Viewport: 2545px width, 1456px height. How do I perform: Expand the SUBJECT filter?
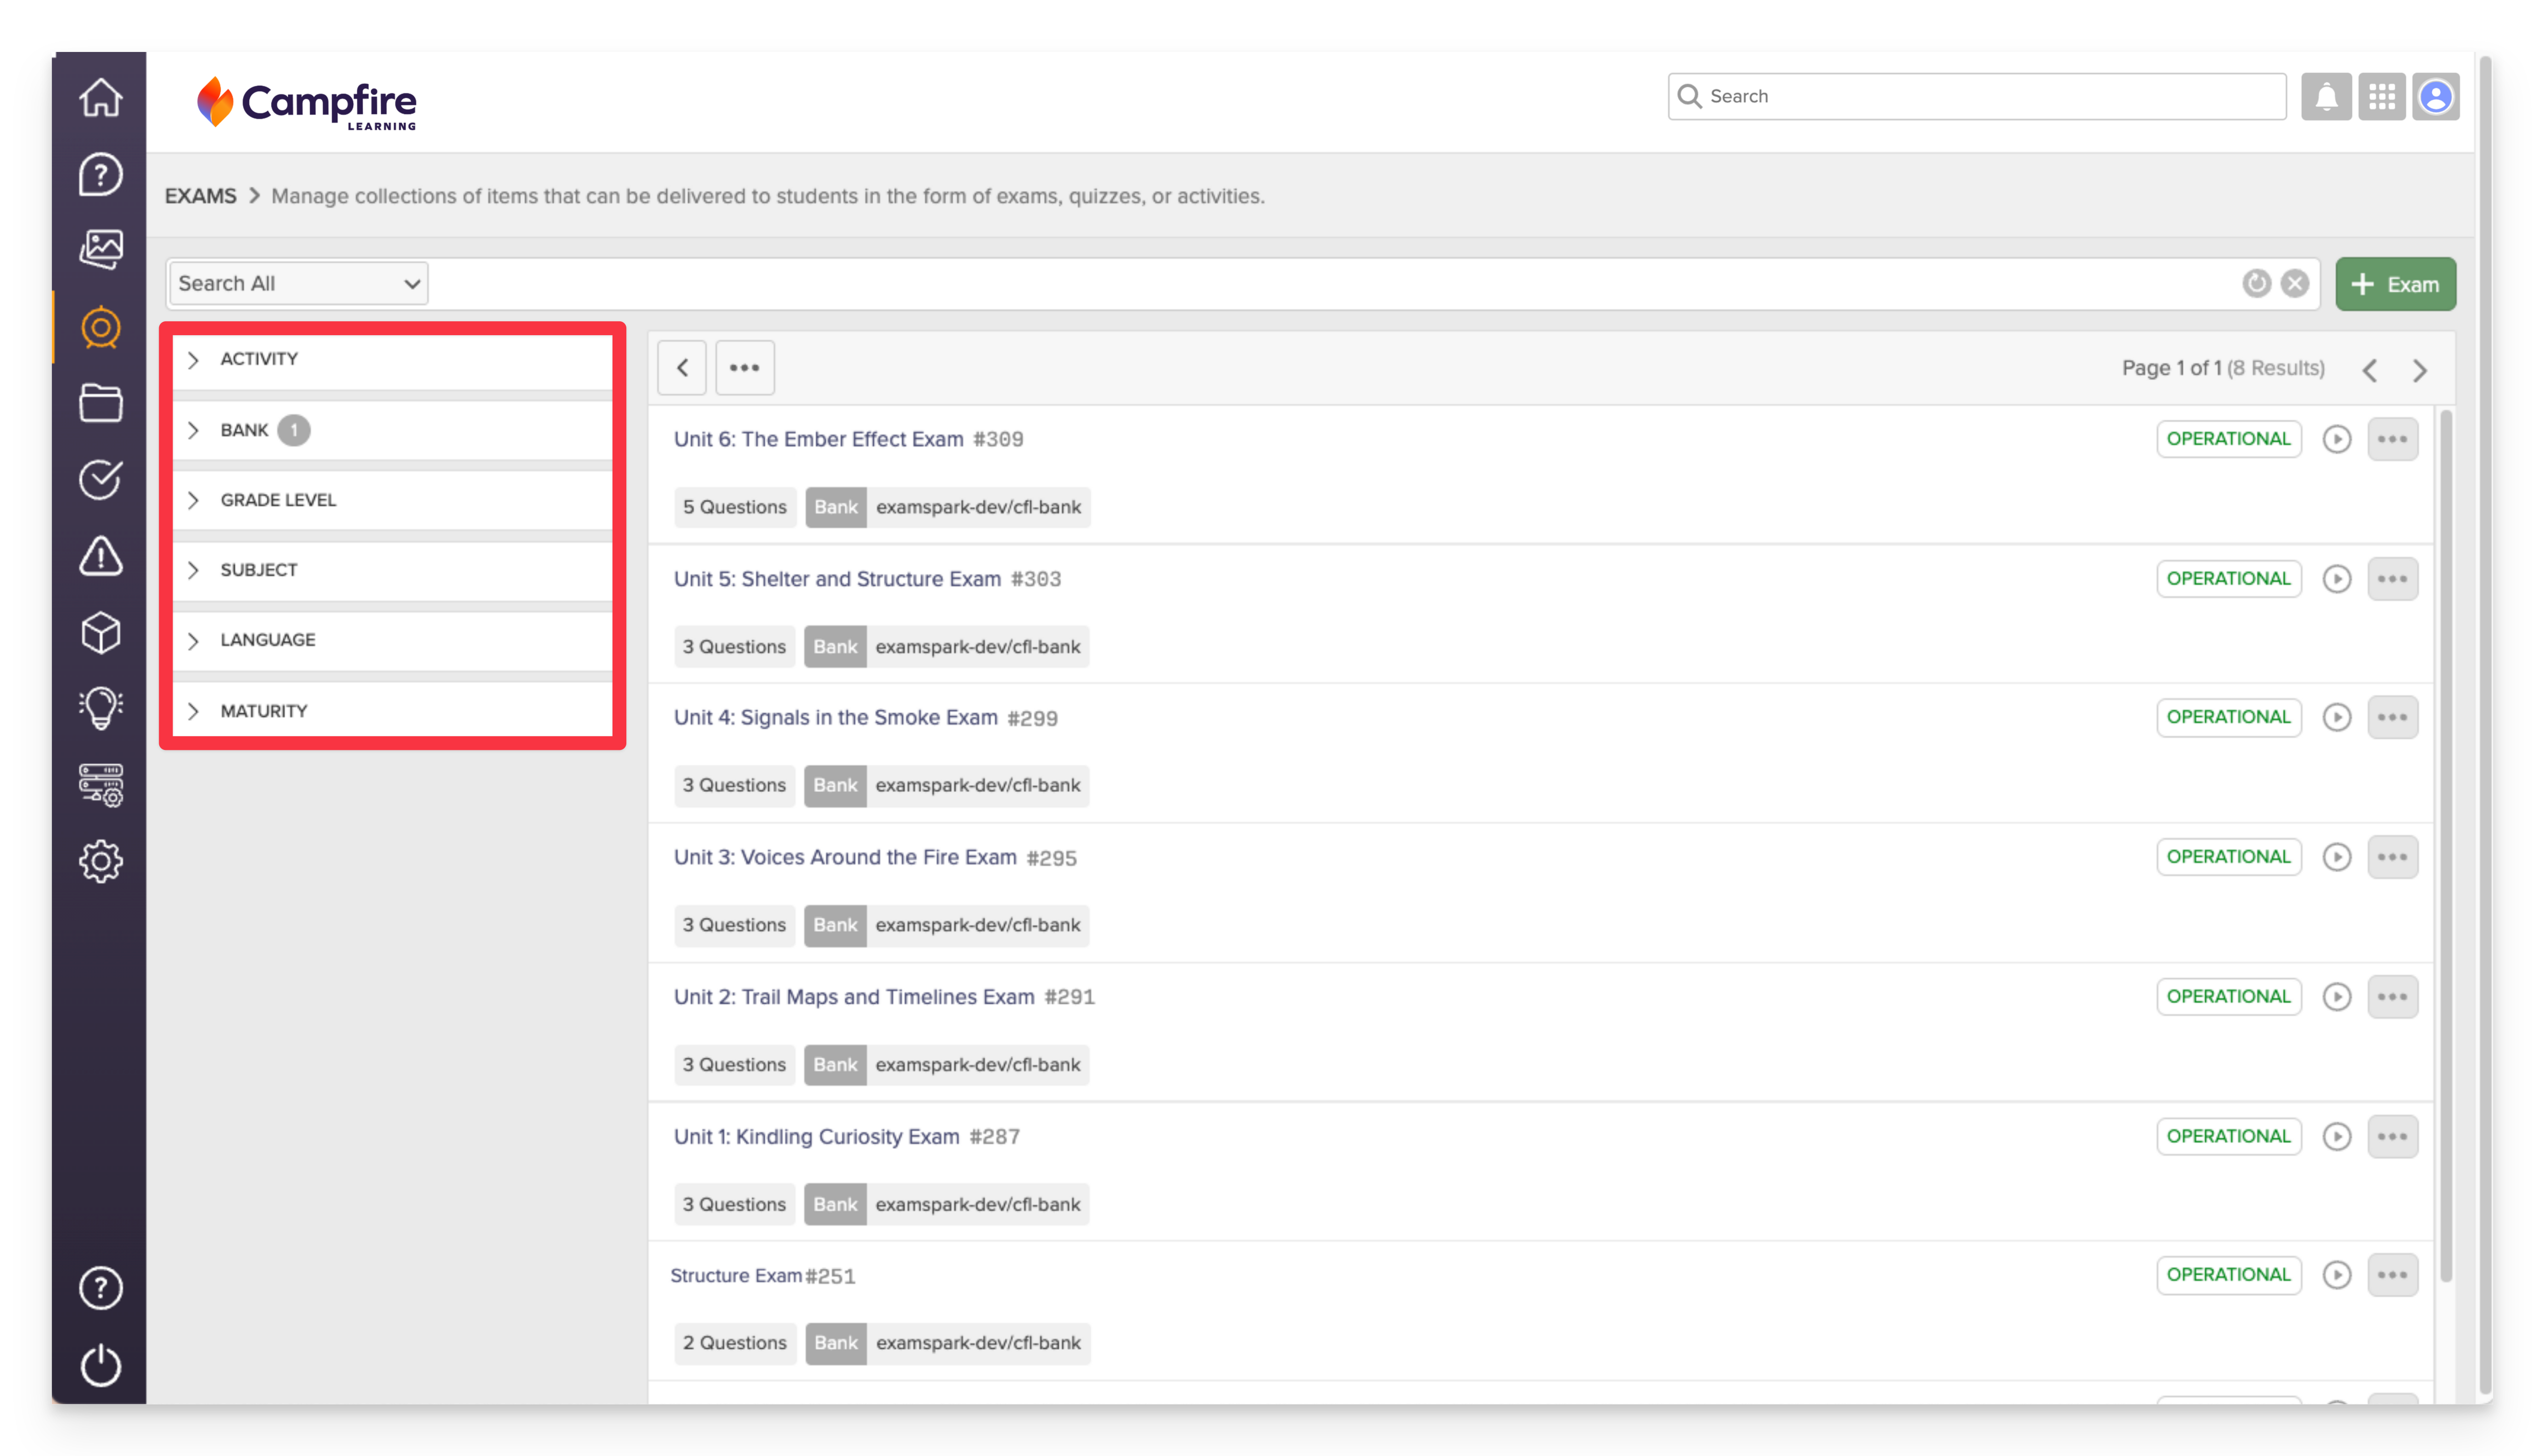[x=392, y=570]
